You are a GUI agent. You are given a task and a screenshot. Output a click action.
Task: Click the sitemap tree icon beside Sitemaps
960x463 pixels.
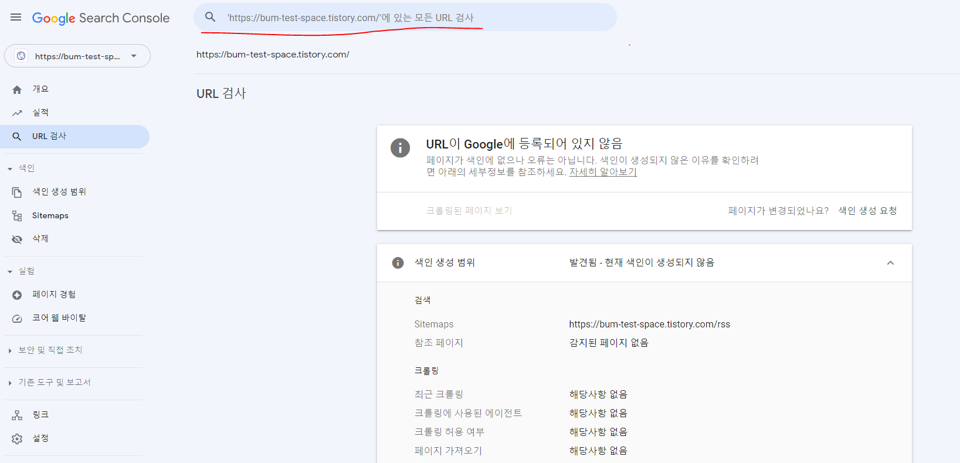pyautogui.click(x=17, y=216)
